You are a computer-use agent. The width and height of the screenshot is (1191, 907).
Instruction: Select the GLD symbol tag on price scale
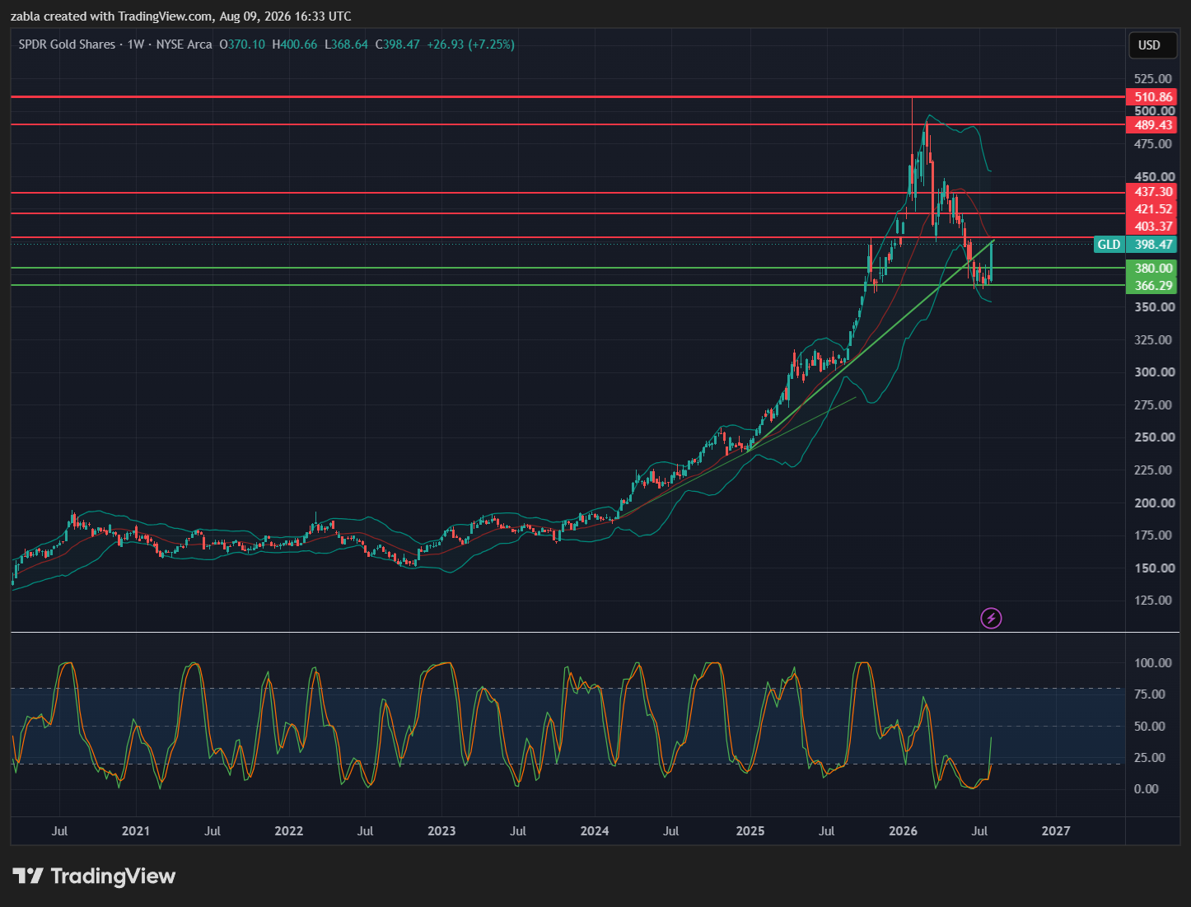(x=1109, y=245)
